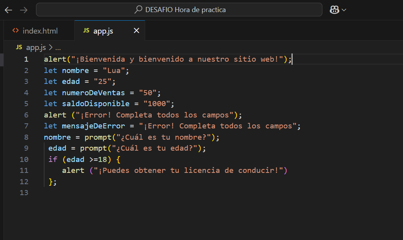The height and width of the screenshot is (240, 403).
Task: Click the variable mensajeDeError
Action: [93, 126]
